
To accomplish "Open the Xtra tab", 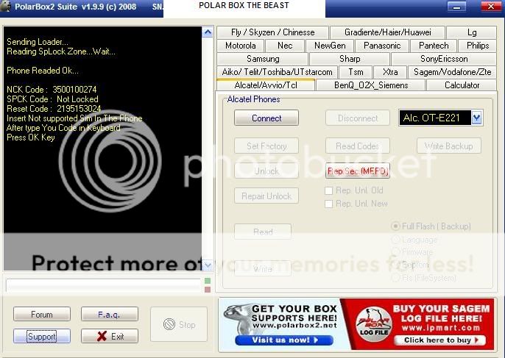I will [390, 72].
